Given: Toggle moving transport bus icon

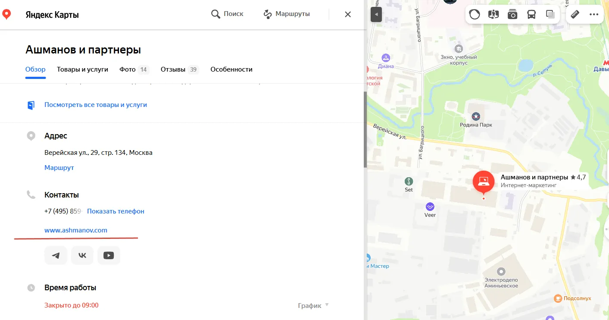Looking at the screenshot, I should pos(531,15).
